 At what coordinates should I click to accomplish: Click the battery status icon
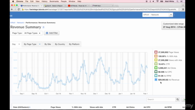point(162,1)
